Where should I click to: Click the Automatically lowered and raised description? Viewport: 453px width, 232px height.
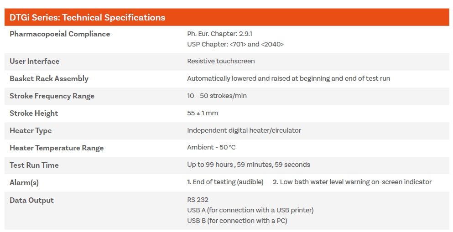(289, 78)
